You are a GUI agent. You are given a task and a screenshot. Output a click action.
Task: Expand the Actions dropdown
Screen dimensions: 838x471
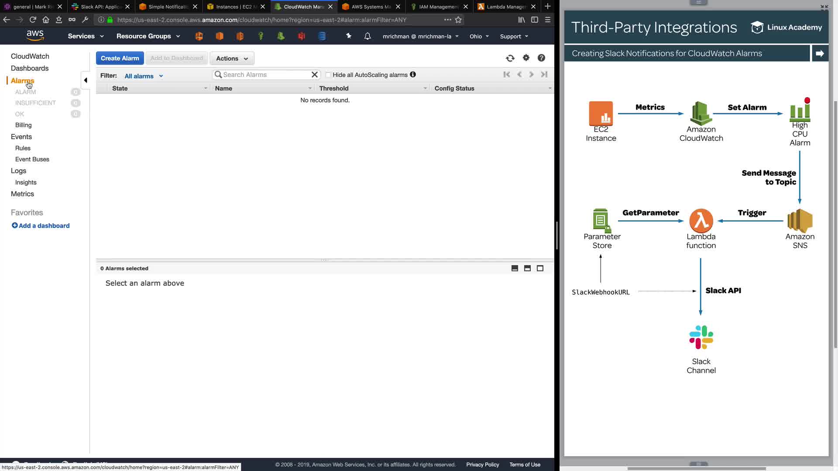[x=232, y=58]
